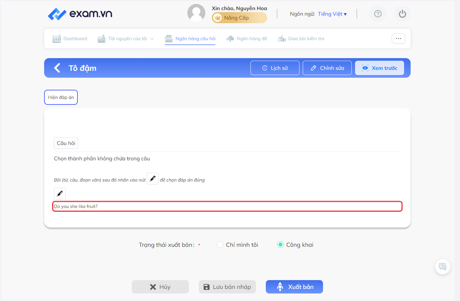Click the Tô đậm page title
This screenshot has width=460, height=301.
[x=82, y=68]
